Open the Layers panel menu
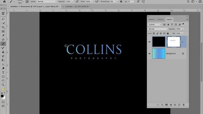 tap(187, 19)
